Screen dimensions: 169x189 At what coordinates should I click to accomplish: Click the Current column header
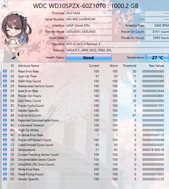pyautogui.click(x=94, y=66)
